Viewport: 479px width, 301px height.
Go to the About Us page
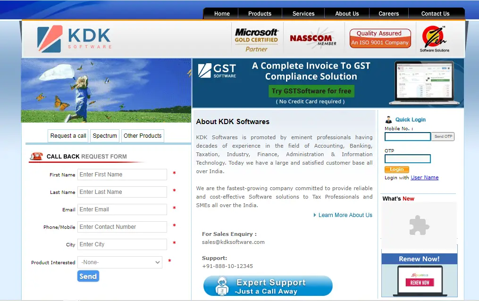tap(347, 14)
